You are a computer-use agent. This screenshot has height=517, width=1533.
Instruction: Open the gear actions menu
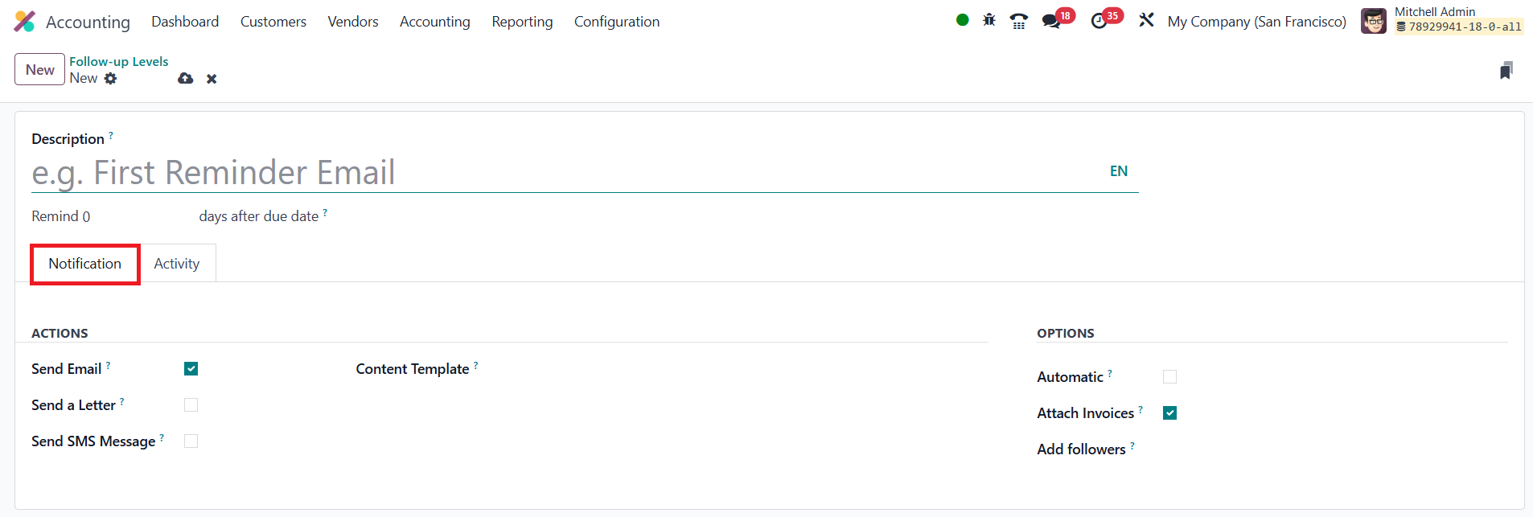point(111,78)
